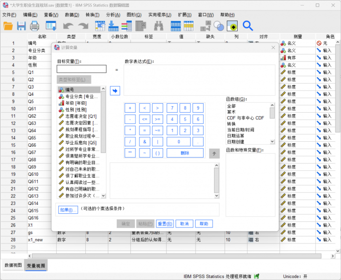
Task: Open the 图形(G) menu
Action: [x=134, y=15]
